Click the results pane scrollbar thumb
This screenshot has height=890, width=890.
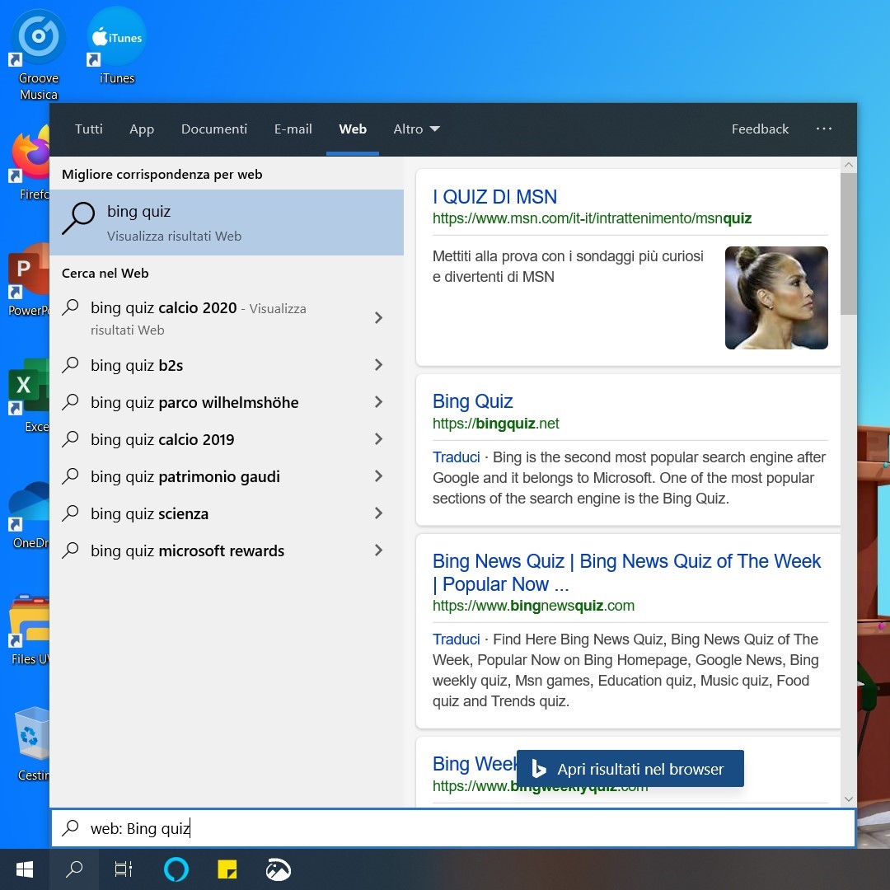pyautogui.click(x=849, y=243)
